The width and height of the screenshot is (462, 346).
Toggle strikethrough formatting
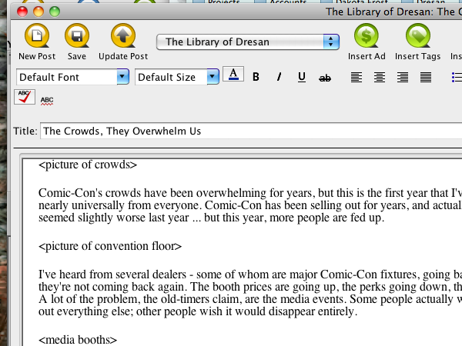[325, 78]
